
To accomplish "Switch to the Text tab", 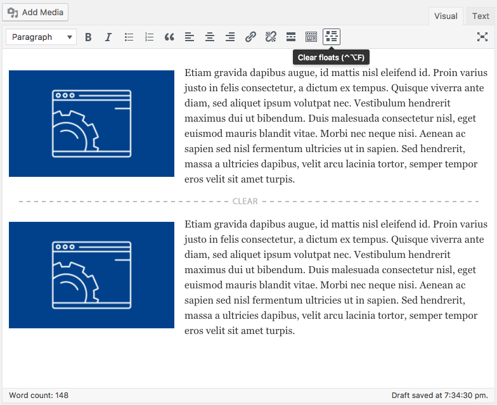I will pos(481,16).
